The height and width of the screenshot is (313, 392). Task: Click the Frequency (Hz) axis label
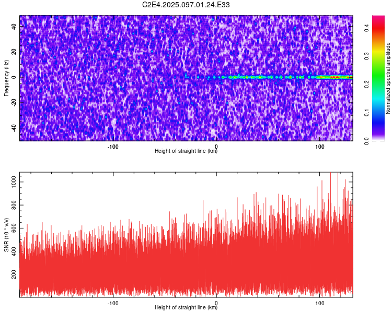6,78
